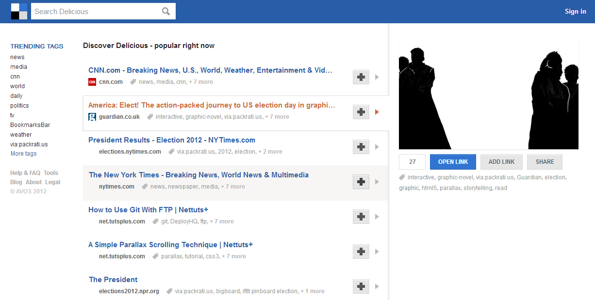Image resolution: width=595 pixels, height=300 pixels.
Task: Open America: Elect! article title link
Action: 212,105
